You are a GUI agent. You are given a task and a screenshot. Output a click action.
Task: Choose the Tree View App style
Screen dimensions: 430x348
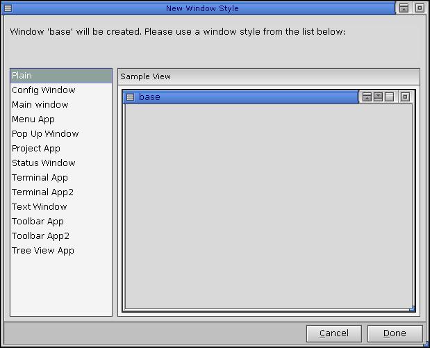42,251
